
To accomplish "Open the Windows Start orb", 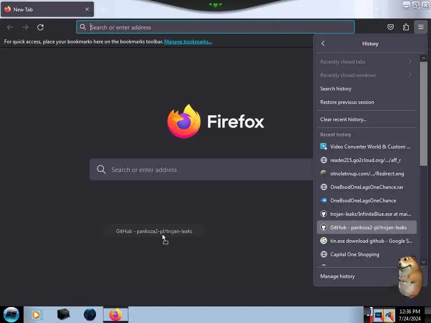I will [x=11, y=315].
